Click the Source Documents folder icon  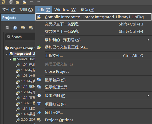[x=14, y=59]
